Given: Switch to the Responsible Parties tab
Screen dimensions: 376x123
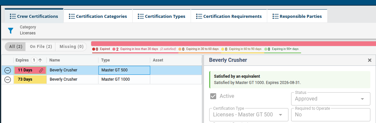Looking at the screenshot, I should tap(297, 16).
